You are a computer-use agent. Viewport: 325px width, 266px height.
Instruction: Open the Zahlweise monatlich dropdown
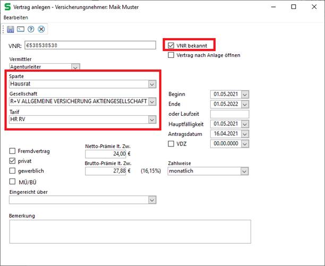click(x=244, y=171)
